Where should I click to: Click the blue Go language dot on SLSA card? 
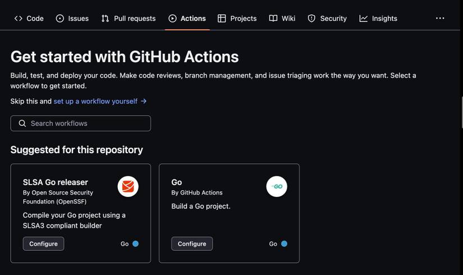click(x=135, y=244)
